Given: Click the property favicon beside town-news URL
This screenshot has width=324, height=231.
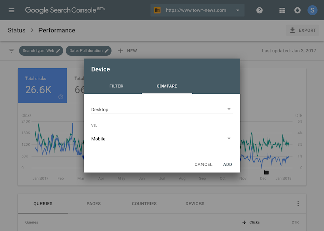Looking at the screenshot, I should (157, 10).
